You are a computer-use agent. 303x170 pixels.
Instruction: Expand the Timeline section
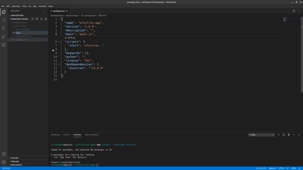click(x=15, y=161)
